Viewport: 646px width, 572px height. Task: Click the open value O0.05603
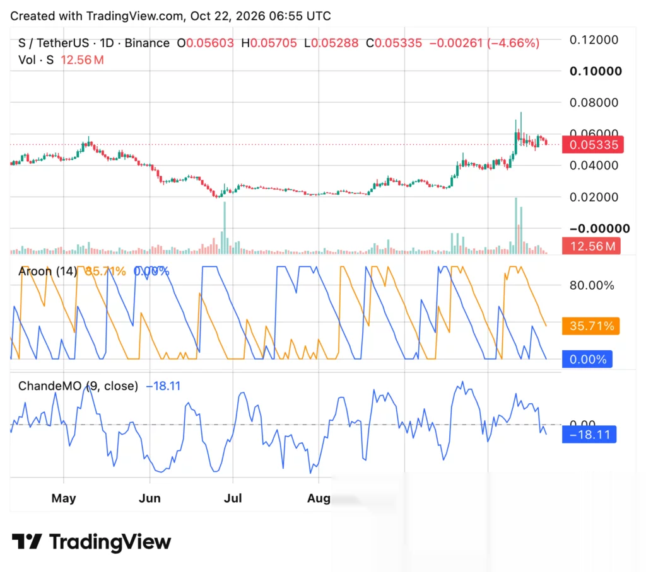205,43
